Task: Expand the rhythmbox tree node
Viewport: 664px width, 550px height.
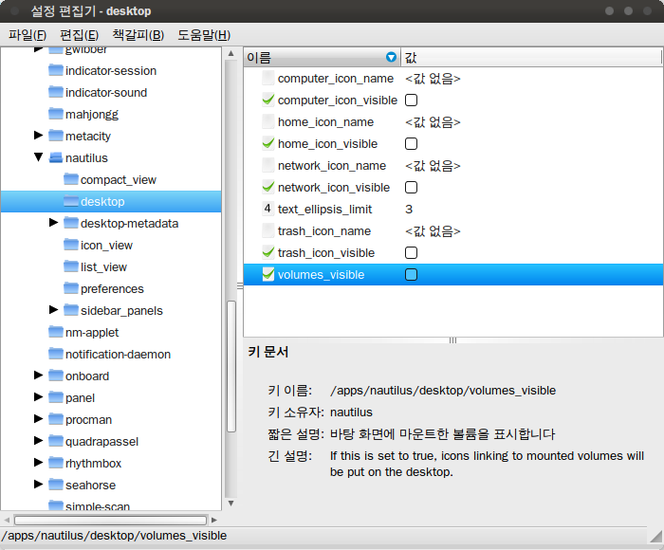Action: [39, 463]
